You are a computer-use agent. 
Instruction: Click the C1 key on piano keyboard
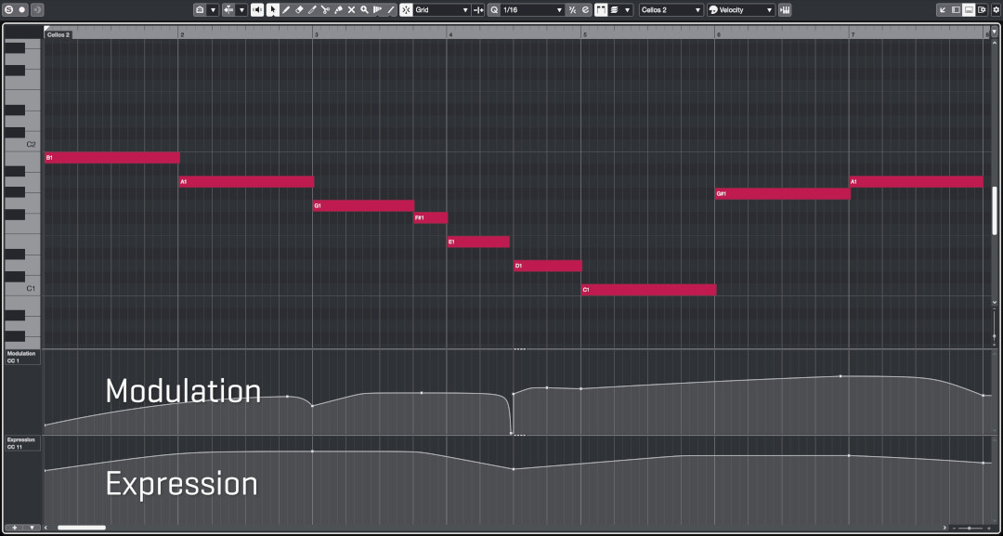click(x=22, y=289)
